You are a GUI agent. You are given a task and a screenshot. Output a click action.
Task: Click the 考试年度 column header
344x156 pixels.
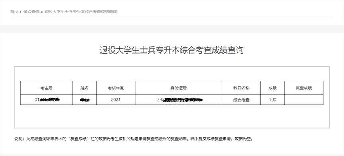pos(116,88)
